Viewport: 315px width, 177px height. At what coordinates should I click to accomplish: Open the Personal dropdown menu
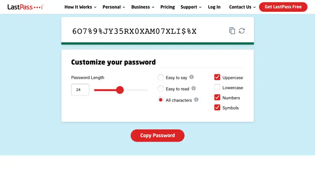point(114,7)
